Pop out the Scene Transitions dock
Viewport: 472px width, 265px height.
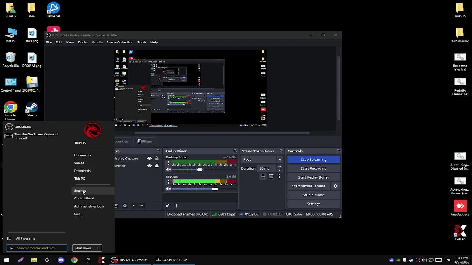(281, 151)
